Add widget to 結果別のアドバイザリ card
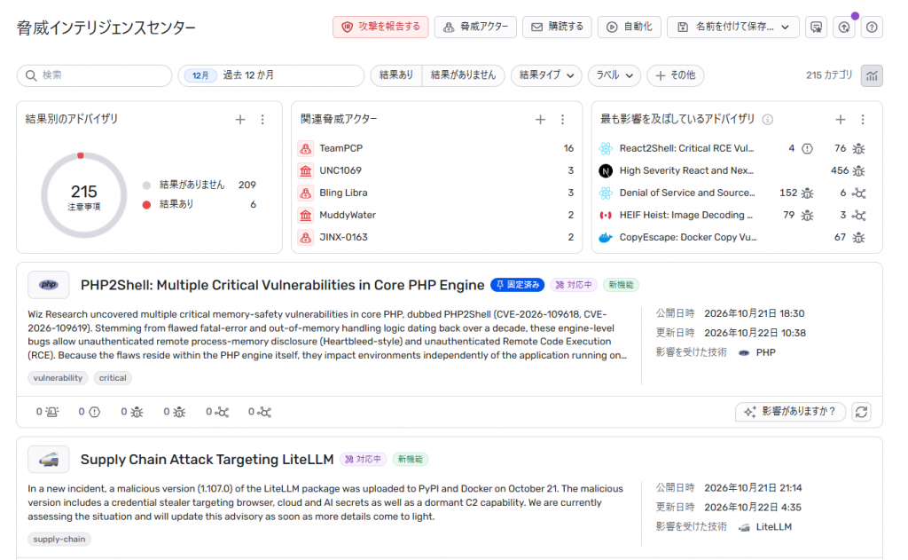This screenshot has height=560, width=908. pos(239,120)
